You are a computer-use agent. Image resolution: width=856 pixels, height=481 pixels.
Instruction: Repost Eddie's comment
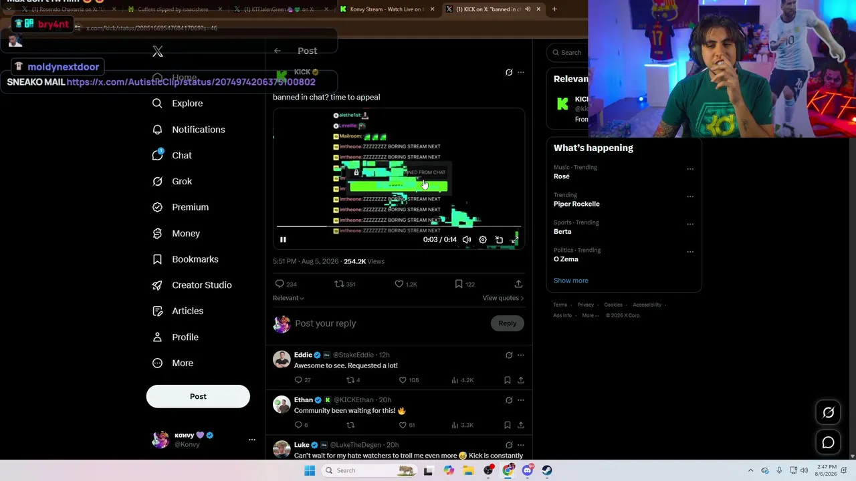(x=353, y=380)
